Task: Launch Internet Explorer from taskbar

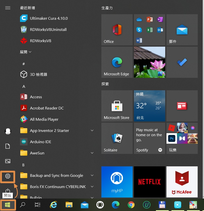Action: 54,205
